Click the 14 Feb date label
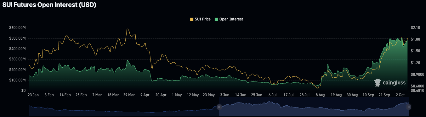 65,95
